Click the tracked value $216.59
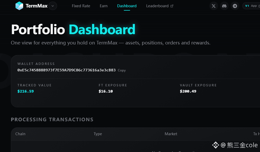This screenshot has height=152, width=260. point(26,91)
